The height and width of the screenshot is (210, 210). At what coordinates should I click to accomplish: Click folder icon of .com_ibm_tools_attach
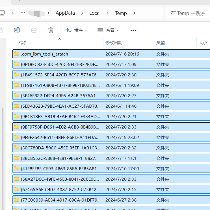[17, 54]
